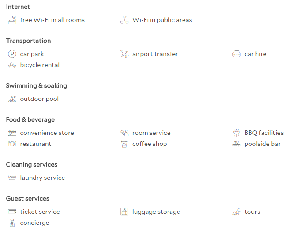This screenshot has height=234, width=299.
Task: Click the Transportation section heading
Action: point(28,41)
